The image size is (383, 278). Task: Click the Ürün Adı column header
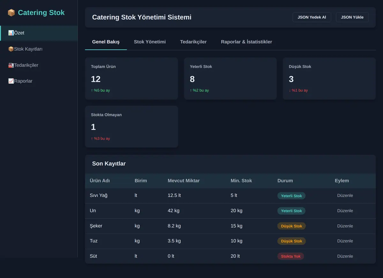pos(100,181)
